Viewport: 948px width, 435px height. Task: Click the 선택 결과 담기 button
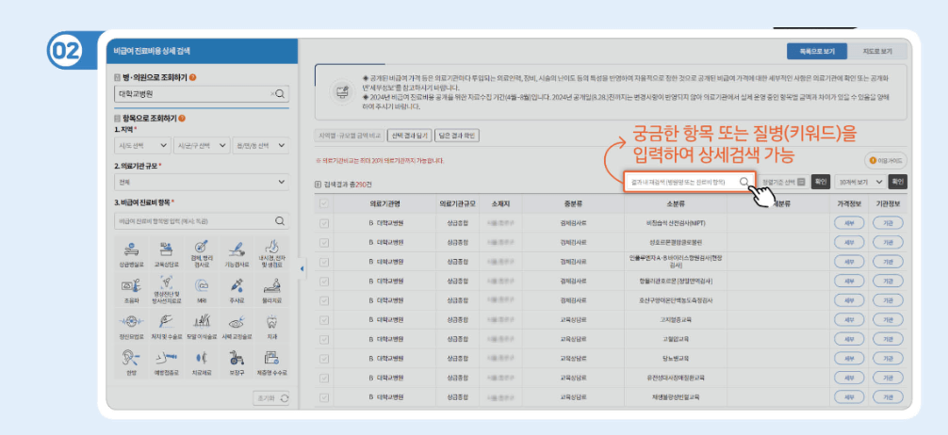coord(409,136)
